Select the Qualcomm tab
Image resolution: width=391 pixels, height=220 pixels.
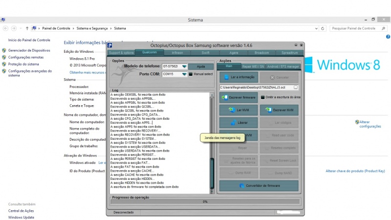[150, 52]
